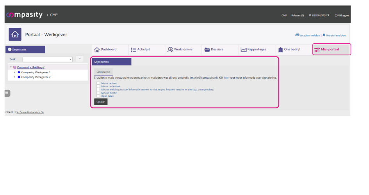
Task: Open the Zoek combo box dropdown arrow
Action: (x=70, y=59)
